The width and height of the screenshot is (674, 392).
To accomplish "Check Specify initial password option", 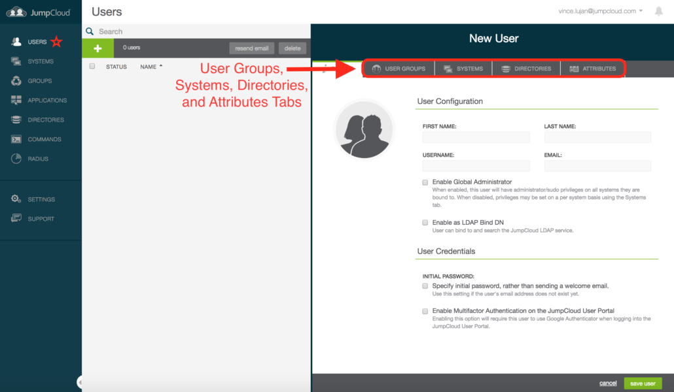I will tap(425, 286).
